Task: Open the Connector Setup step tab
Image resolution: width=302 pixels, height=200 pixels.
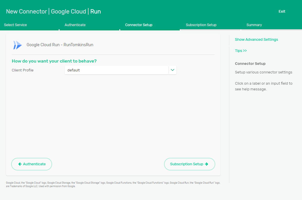Action: click(x=139, y=25)
